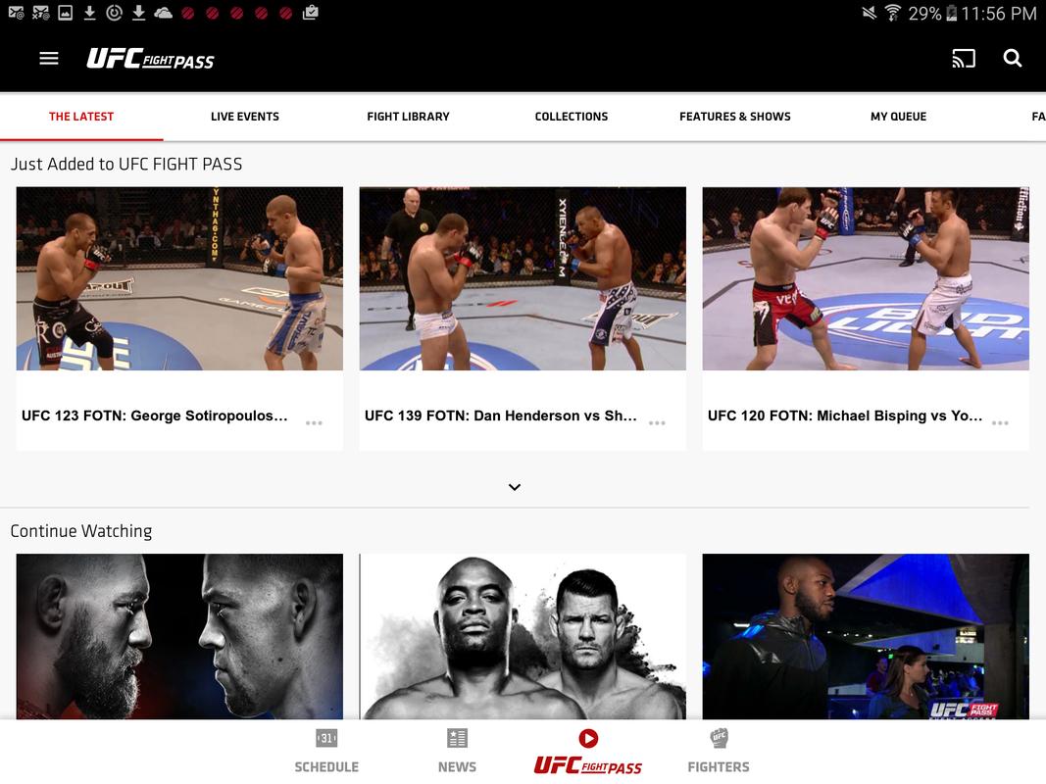Tap the image notification icon in status bar
Image resolution: width=1046 pixels, height=784 pixels.
(66, 13)
